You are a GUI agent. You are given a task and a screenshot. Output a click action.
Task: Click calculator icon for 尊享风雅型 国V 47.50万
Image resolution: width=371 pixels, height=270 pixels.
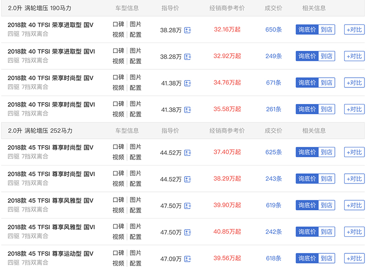click(x=187, y=206)
